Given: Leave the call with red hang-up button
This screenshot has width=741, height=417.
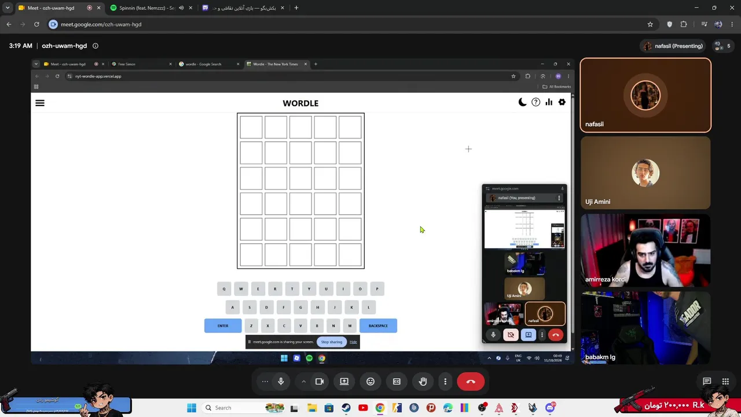Looking at the screenshot, I should (x=471, y=382).
